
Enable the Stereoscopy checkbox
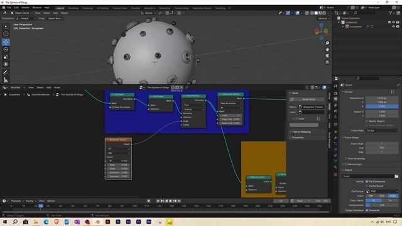(x=345, y=164)
